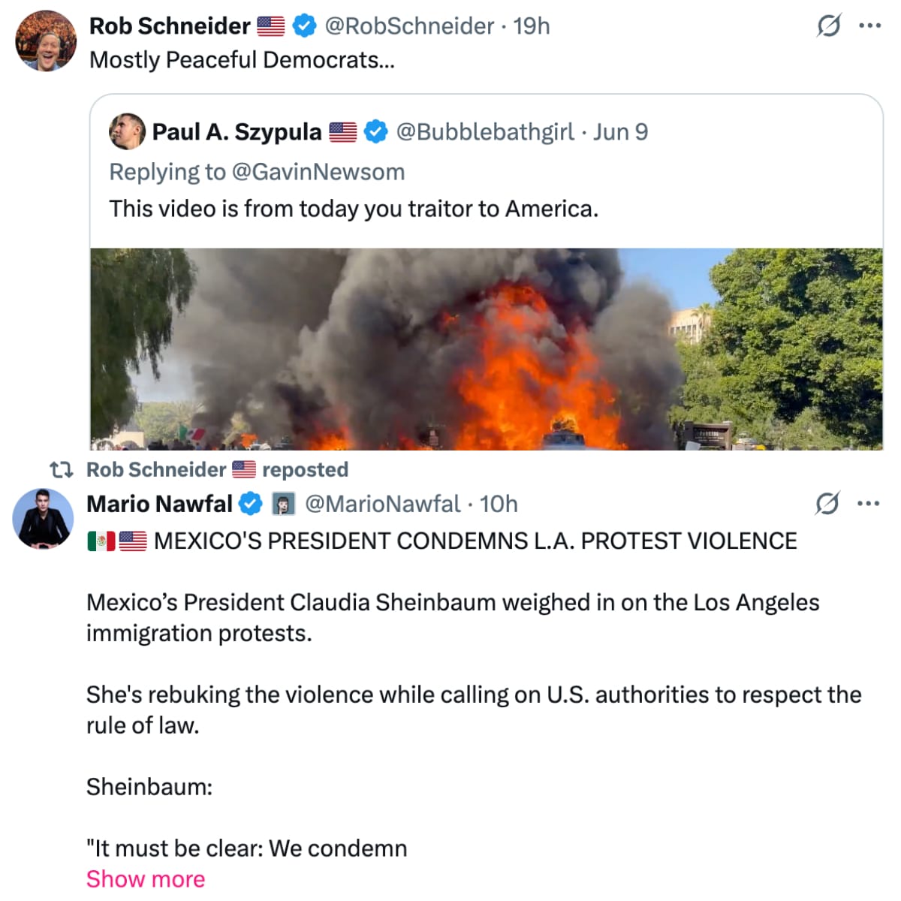Click the affiliate badge beside Mario Nawfal
Screen dimensions: 901x901
(283, 504)
